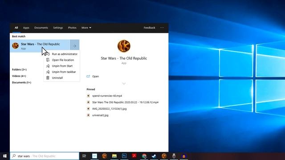Click file icon beside spend-currencies-60.mp4
Image resolution: width=285 pixels, height=160 pixels.
(88, 96)
